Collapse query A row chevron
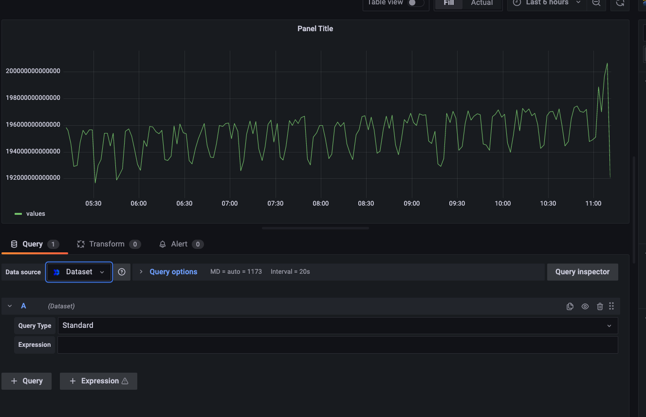This screenshot has width=646, height=417. click(10, 306)
